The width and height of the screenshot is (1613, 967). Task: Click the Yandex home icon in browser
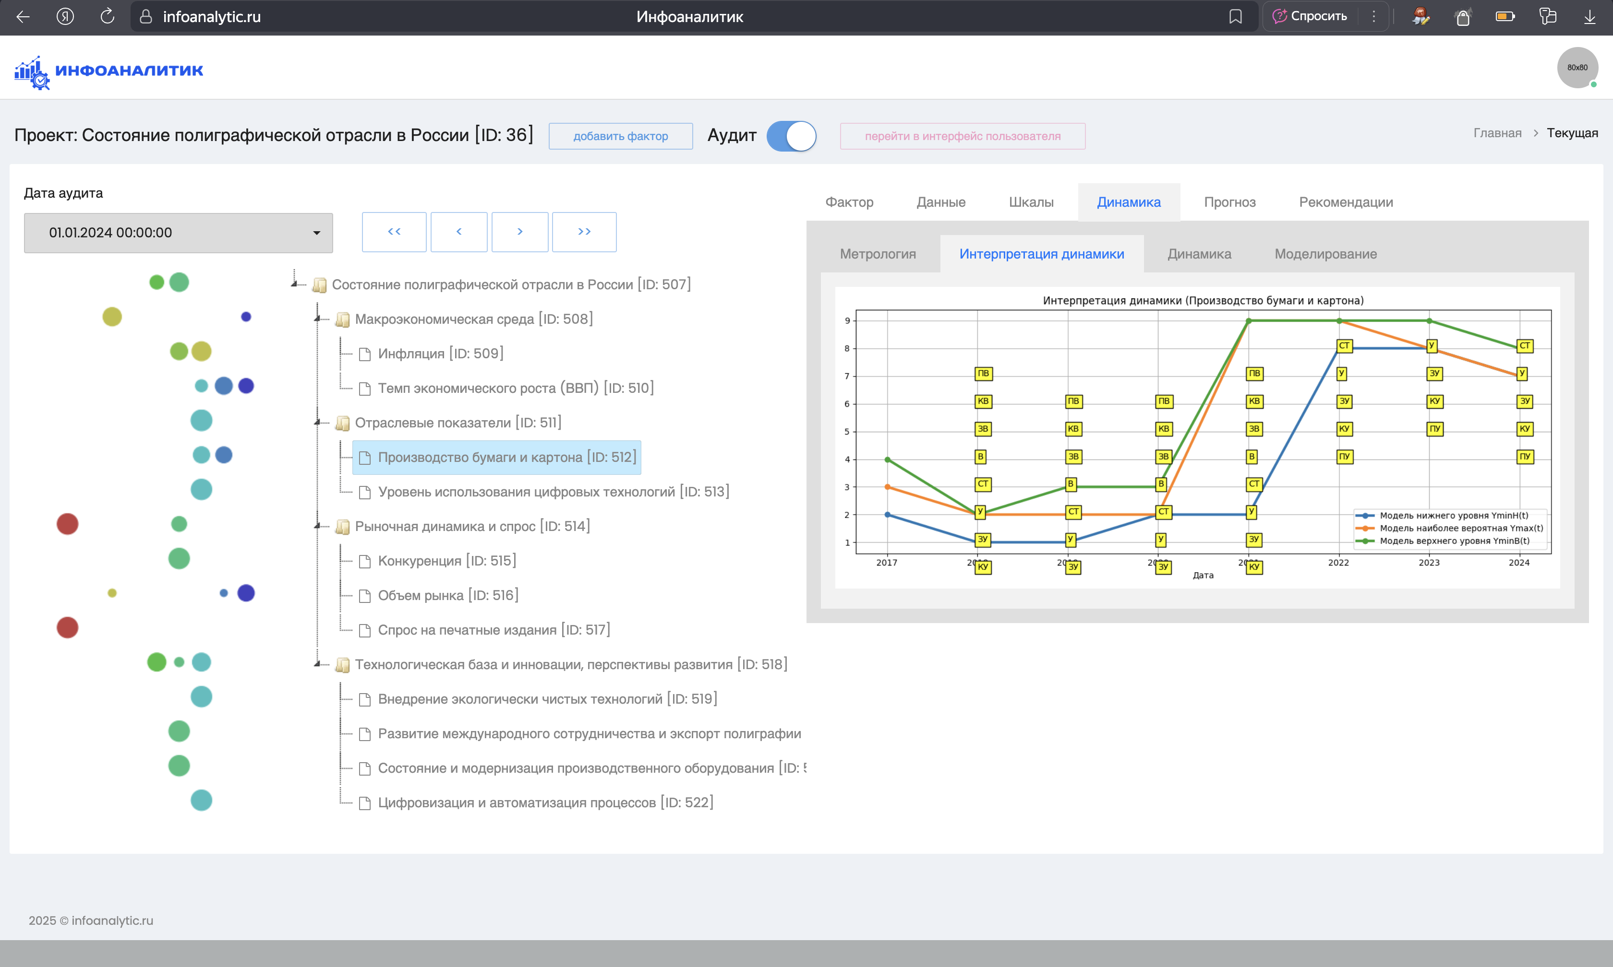coord(65,17)
